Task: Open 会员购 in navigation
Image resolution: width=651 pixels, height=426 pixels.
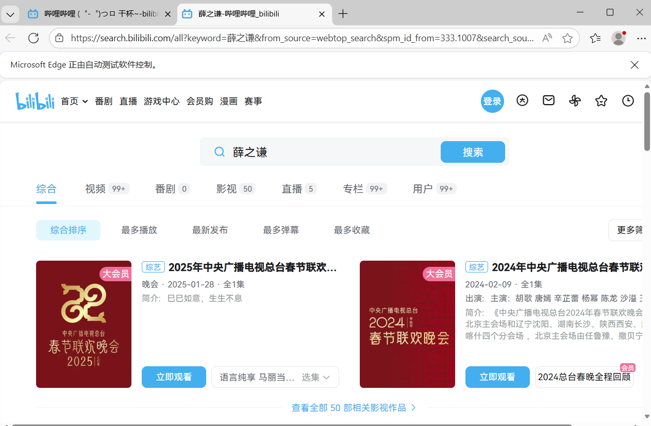Action: tap(200, 101)
